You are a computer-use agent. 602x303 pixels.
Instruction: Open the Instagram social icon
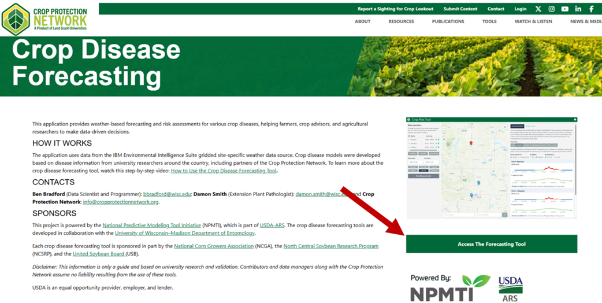(x=551, y=9)
